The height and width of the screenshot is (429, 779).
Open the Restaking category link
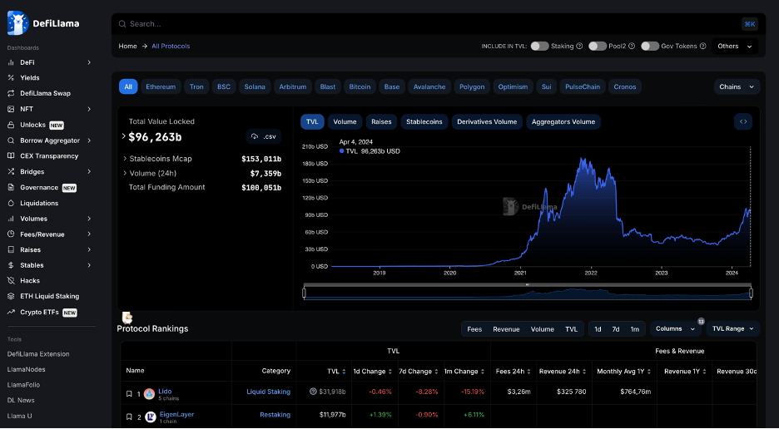[x=275, y=415]
